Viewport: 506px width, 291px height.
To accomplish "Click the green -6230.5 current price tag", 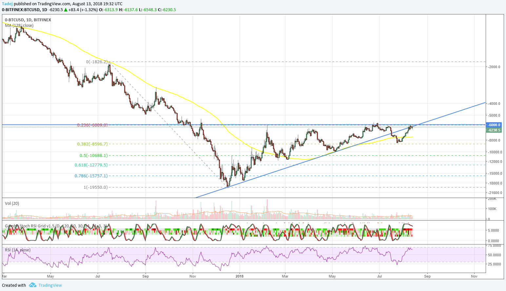I will click(x=494, y=130).
